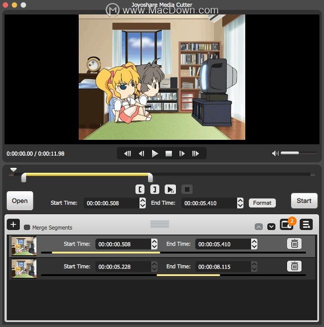324x327 pixels.
Task: Step forward one frame
Action: click(x=182, y=154)
